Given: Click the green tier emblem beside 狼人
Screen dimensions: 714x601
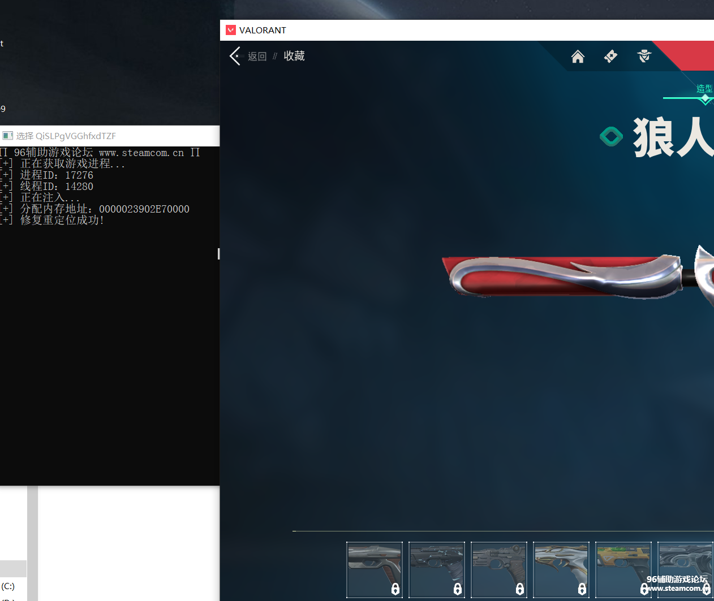Looking at the screenshot, I should pyautogui.click(x=611, y=136).
